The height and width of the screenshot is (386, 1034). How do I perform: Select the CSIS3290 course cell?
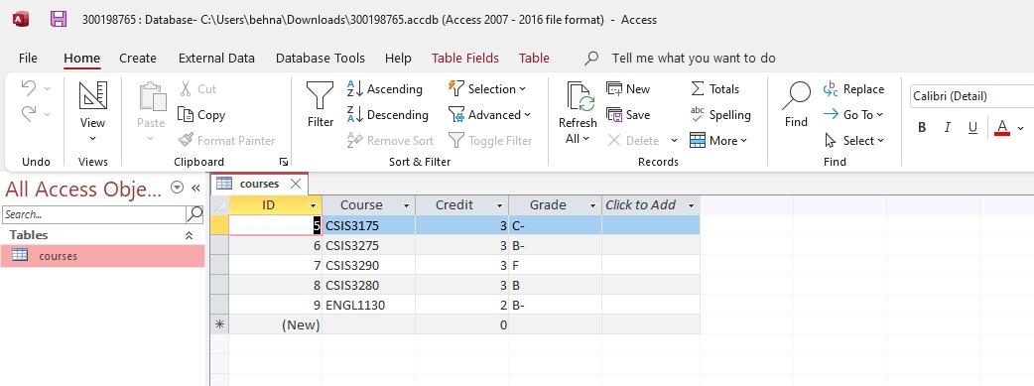368,265
